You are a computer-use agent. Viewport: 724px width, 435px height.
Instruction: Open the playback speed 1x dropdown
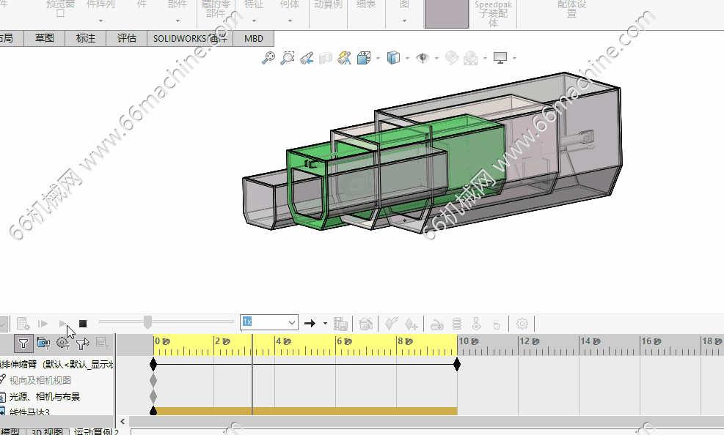291,322
